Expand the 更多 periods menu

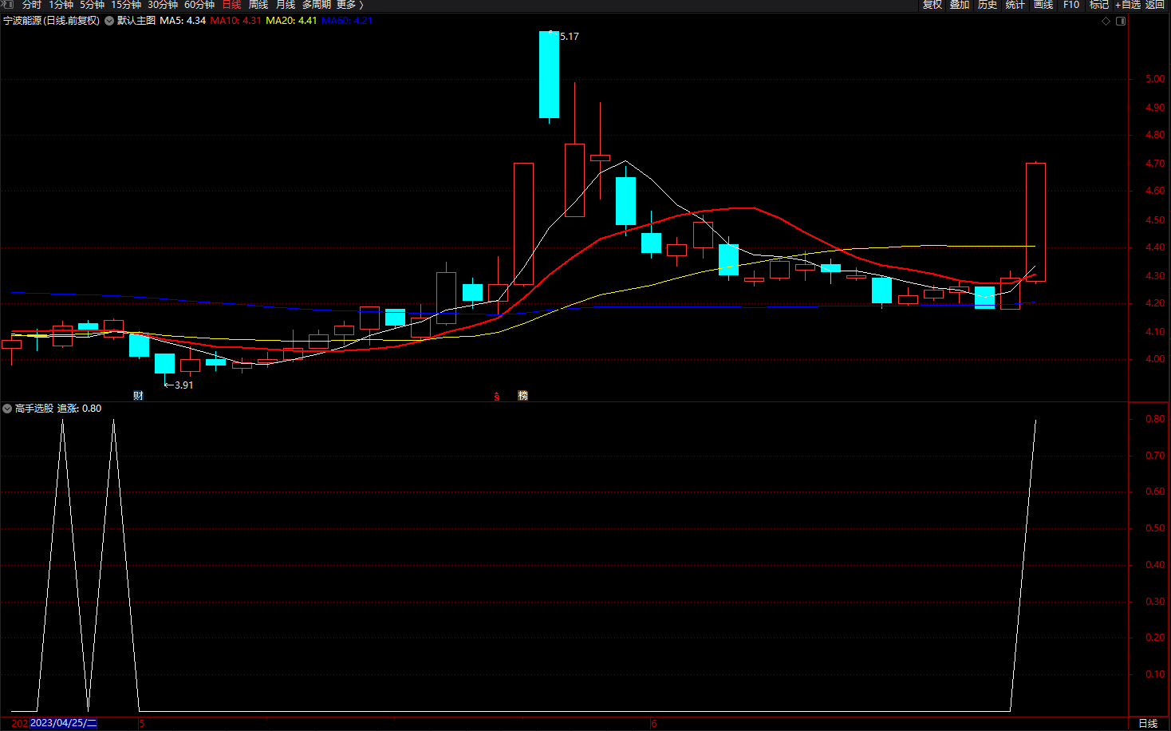point(349,5)
